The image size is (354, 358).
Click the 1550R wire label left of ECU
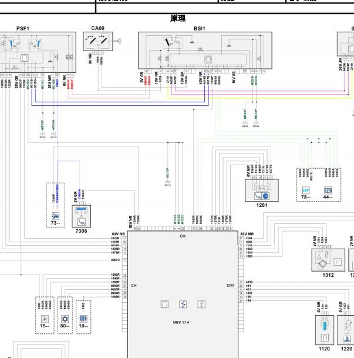115,275
